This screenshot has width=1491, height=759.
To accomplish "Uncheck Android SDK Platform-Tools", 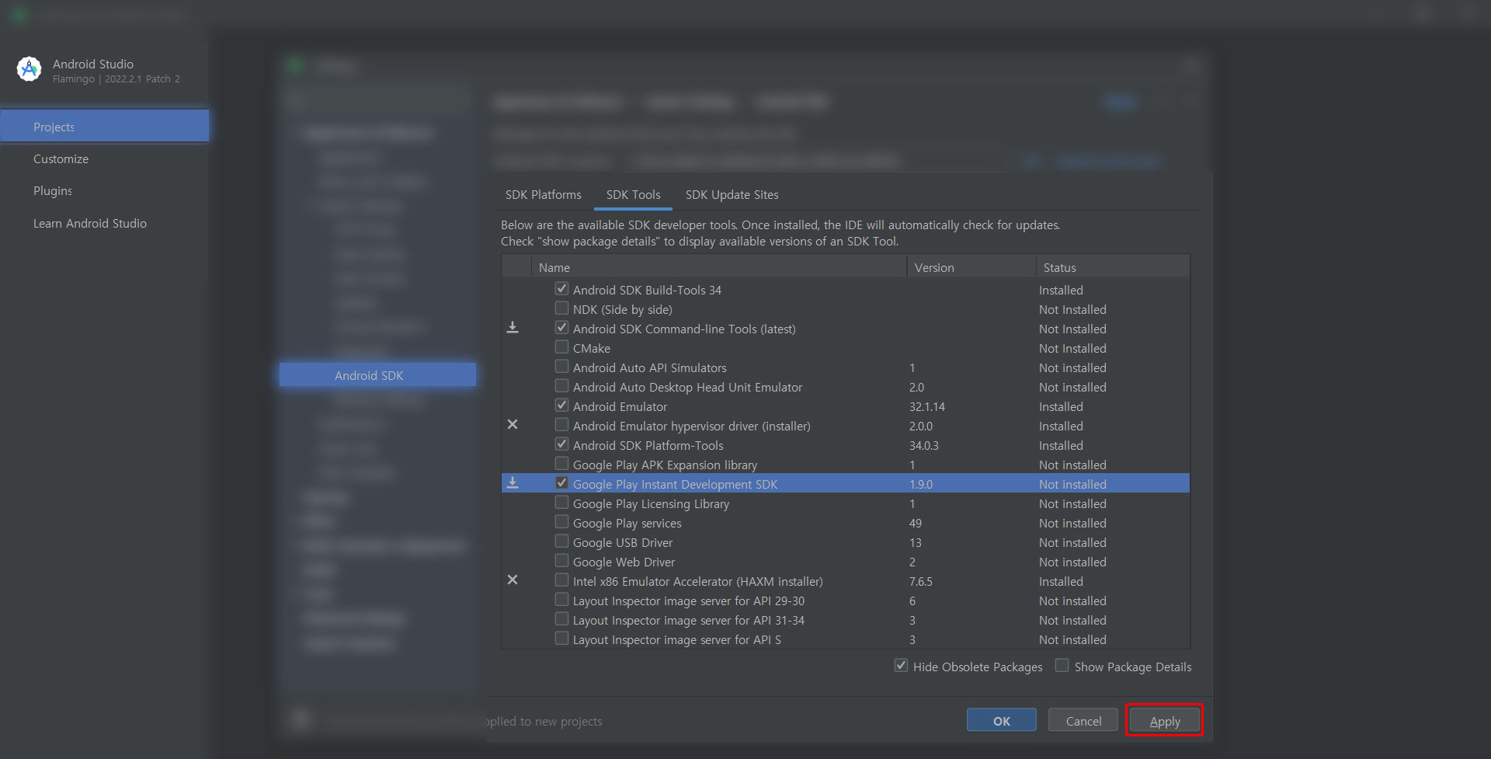I will coord(561,444).
